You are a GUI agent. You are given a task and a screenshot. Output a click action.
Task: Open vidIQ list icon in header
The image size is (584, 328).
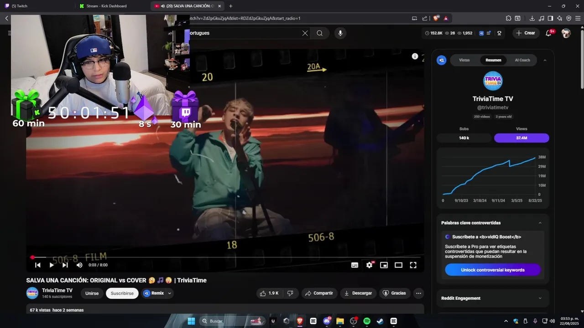tap(489, 33)
